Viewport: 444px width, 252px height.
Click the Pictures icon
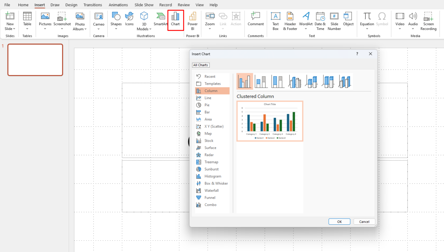click(x=45, y=16)
